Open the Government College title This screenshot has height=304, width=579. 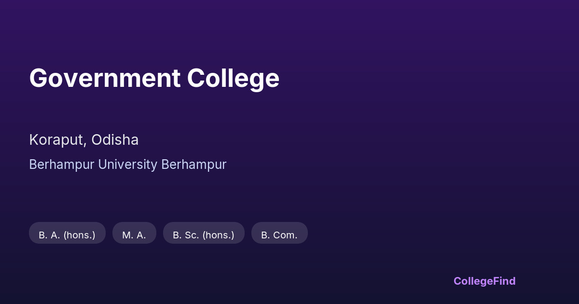[154, 78]
